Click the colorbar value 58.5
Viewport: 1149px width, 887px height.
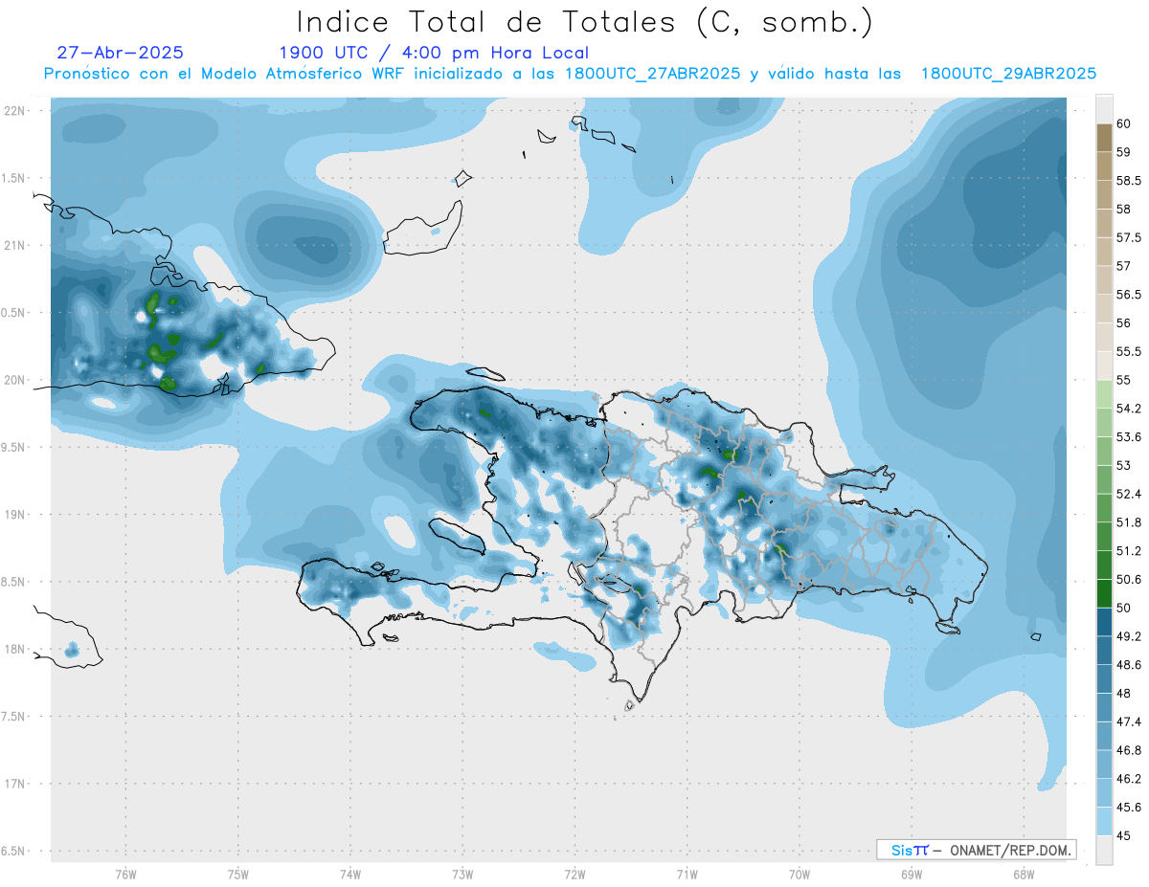1129,181
